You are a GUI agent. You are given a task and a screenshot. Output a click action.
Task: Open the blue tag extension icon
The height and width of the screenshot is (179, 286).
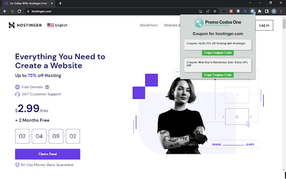[245, 11]
